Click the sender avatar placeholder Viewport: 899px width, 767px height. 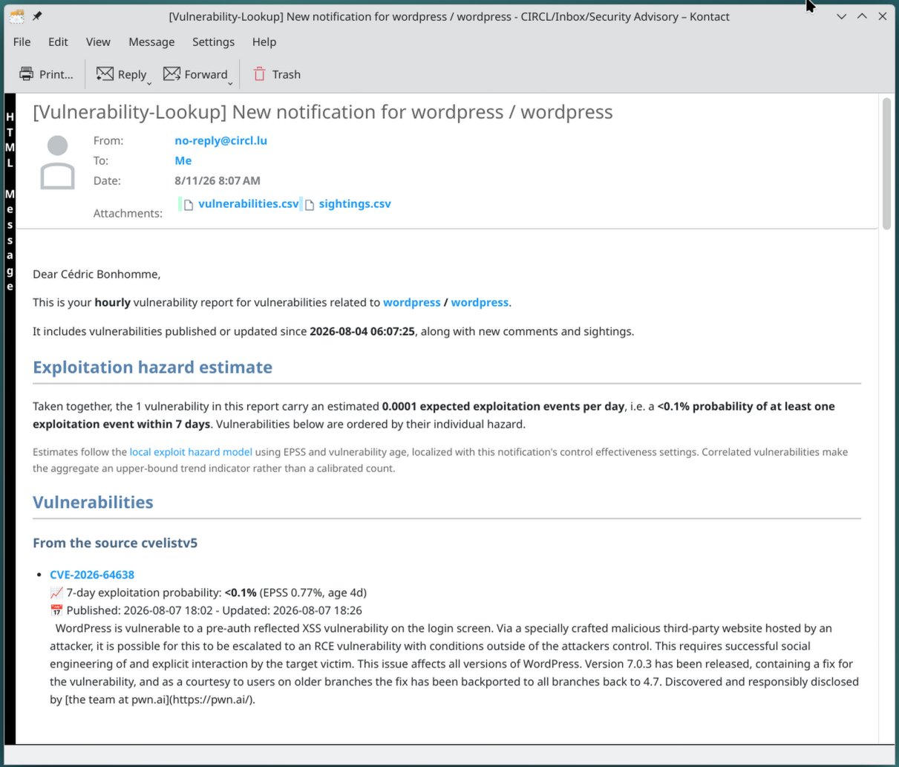pos(57,163)
